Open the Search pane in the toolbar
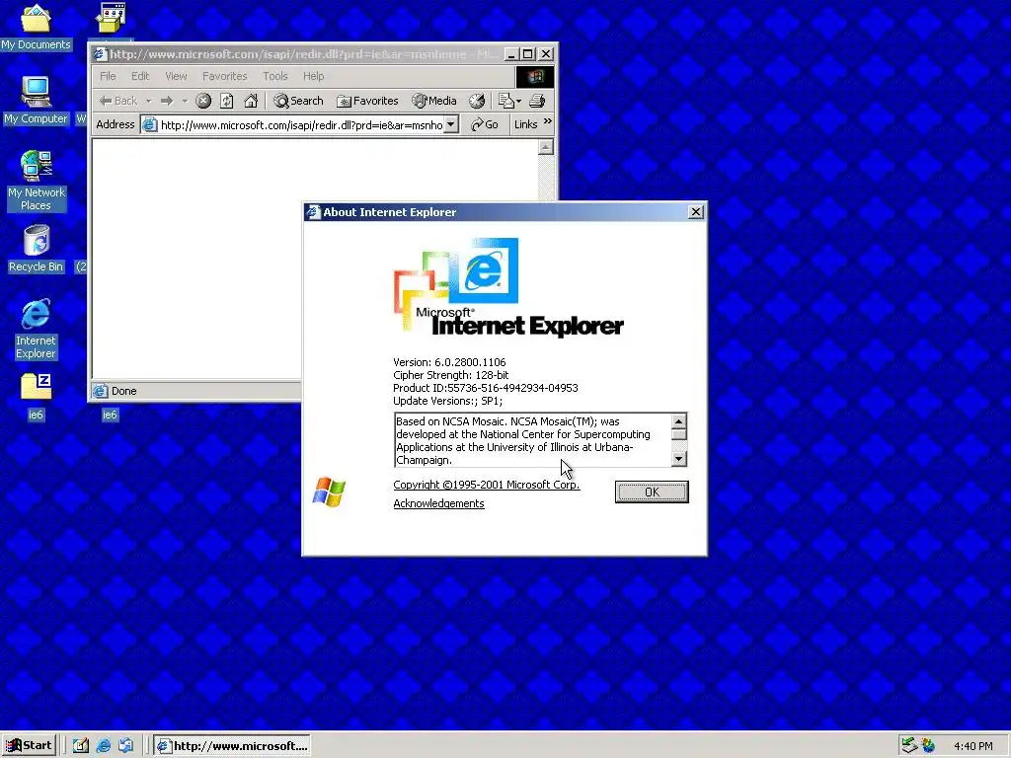 click(x=298, y=101)
